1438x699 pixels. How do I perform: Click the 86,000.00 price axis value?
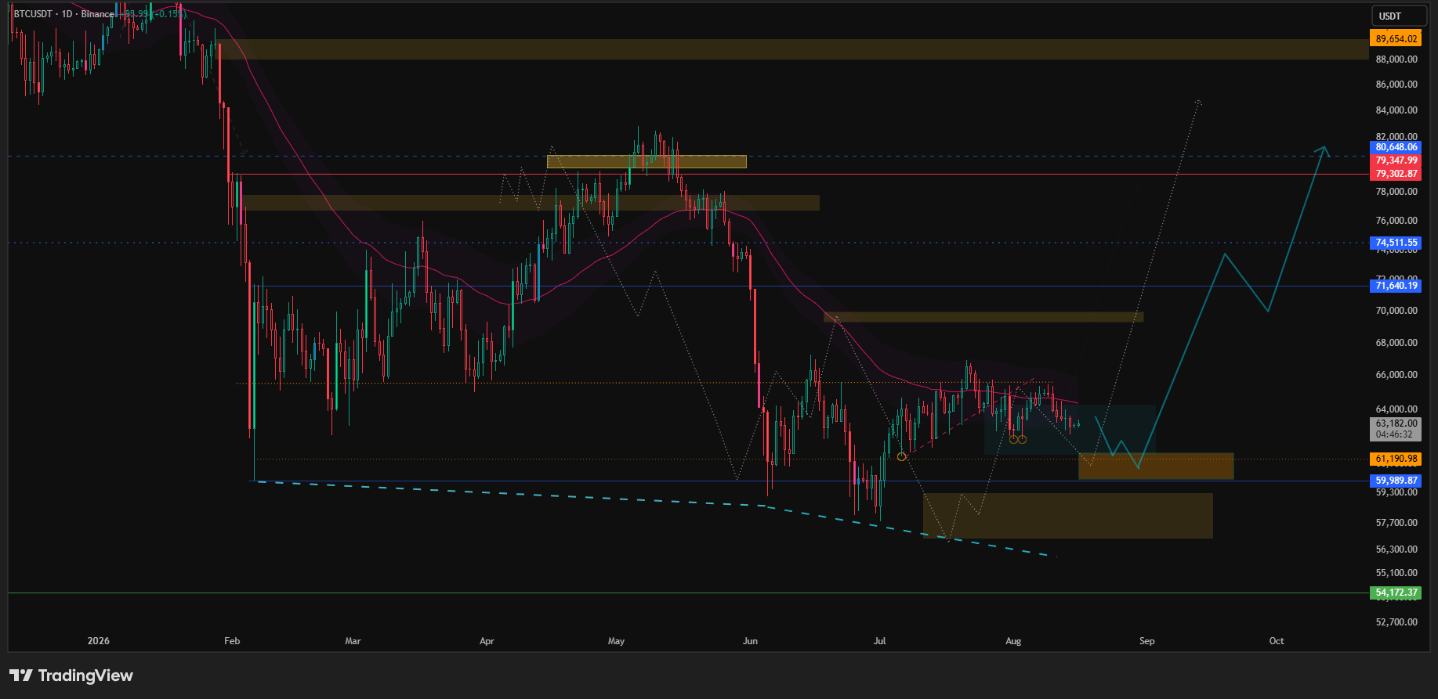(x=1396, y=85)
